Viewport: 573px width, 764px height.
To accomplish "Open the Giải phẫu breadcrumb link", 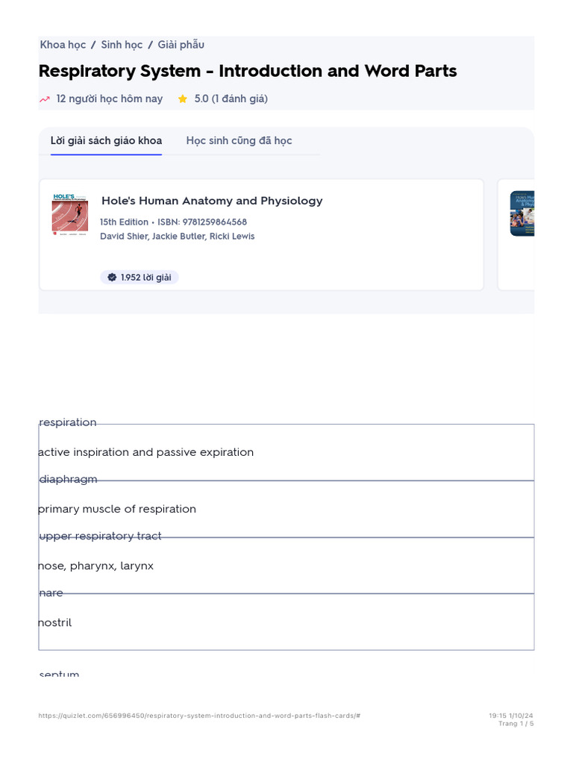I will coord(181,45).
